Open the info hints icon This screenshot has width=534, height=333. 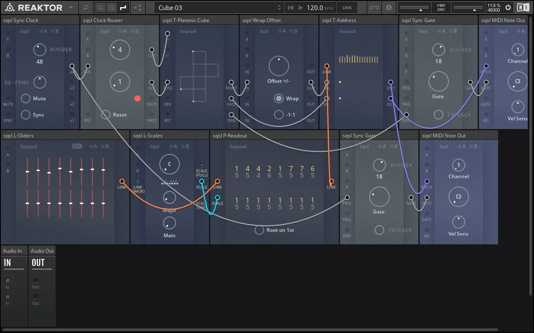[389, 7]
